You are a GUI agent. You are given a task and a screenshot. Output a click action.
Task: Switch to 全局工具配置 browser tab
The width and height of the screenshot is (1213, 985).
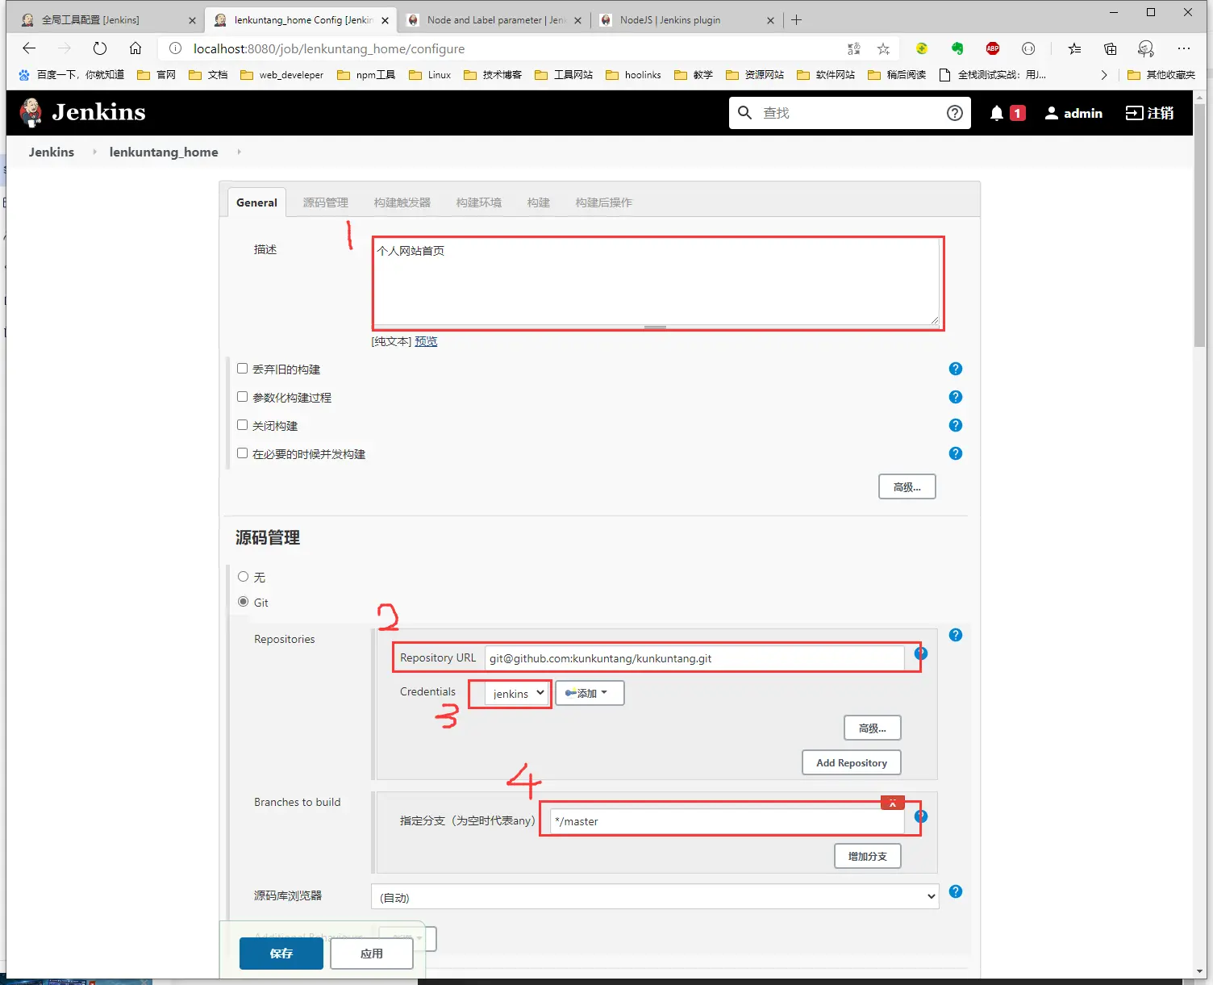pyautogui.click(x=106, y=20)
